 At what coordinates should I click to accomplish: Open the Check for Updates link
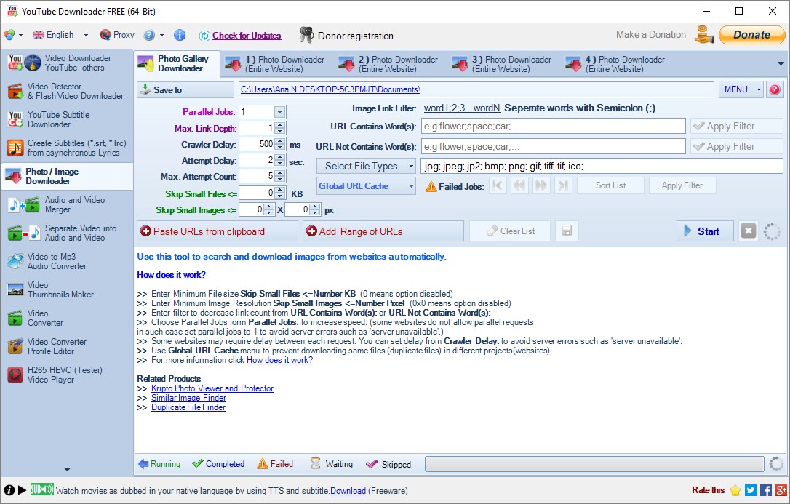[x=247, y=35]
